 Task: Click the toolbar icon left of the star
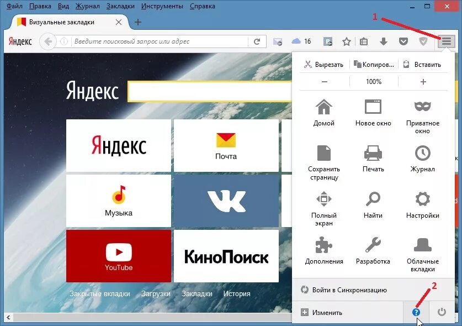point(328,41)
